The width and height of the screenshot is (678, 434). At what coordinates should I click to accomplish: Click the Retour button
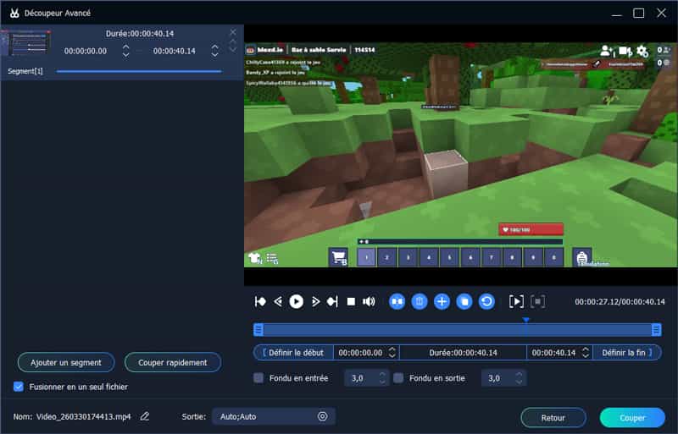click(553, 418)
